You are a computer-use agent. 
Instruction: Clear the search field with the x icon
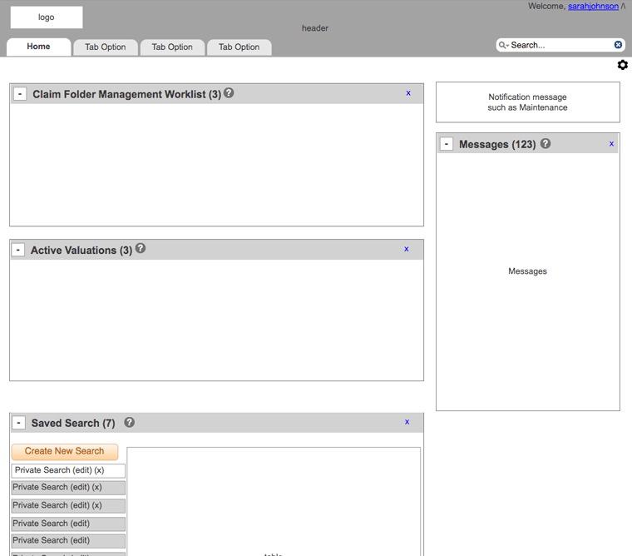point(618,45)
